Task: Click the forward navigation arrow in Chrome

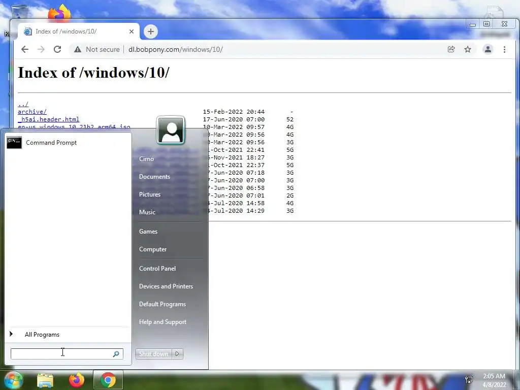Action: pyautogui.click(x=41, y=49)
